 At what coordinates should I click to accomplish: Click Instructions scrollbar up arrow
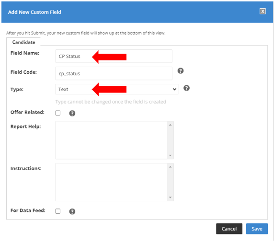[x=170, y=167]
